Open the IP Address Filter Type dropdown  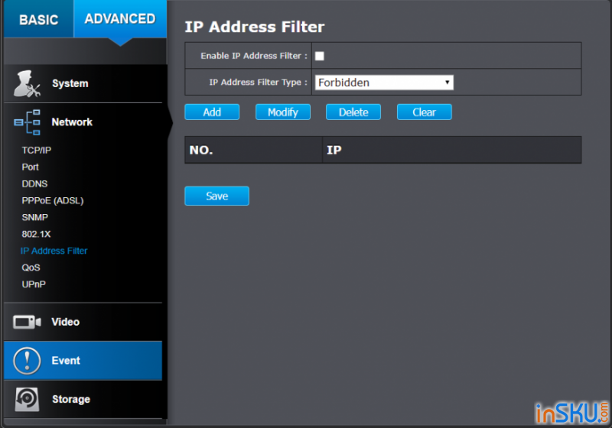tap(384, 83)
